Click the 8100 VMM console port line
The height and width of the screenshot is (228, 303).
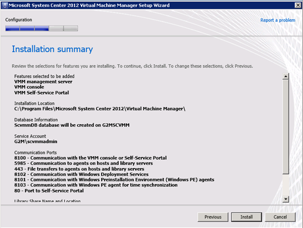(91, 158)
